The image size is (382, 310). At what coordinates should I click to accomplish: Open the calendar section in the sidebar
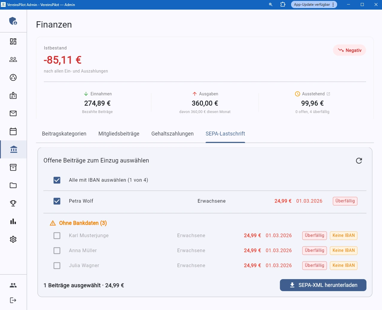13,131
